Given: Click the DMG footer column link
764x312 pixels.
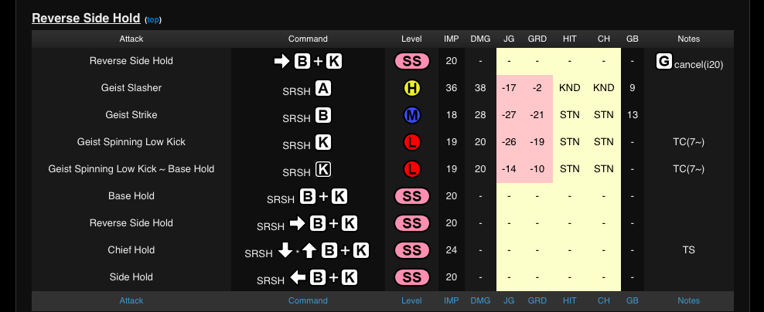Looking at the screenshot, I should (x=480, y=300).
